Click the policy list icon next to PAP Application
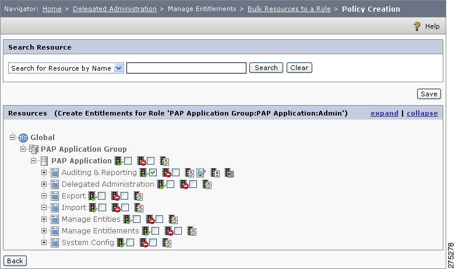Image resolution: width=455 pixels, height=269 pixels. [x=164, y=161]
